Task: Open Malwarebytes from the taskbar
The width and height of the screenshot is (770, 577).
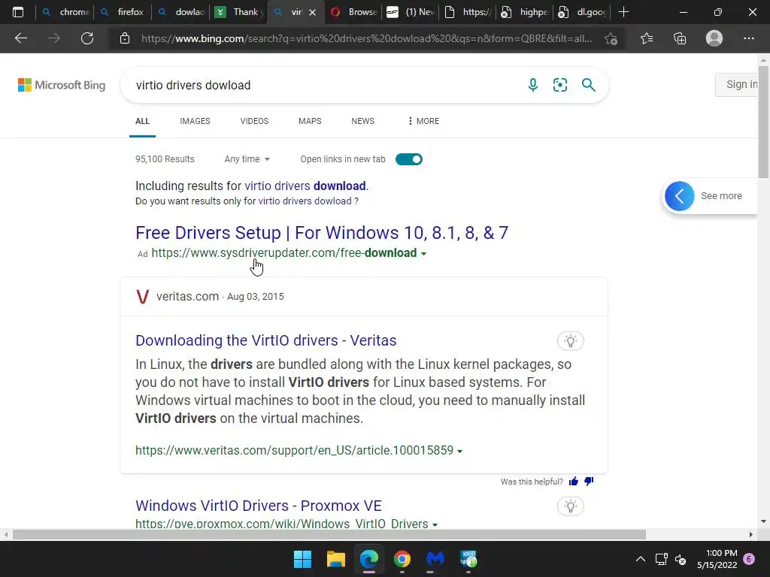Action: (435, 559)
